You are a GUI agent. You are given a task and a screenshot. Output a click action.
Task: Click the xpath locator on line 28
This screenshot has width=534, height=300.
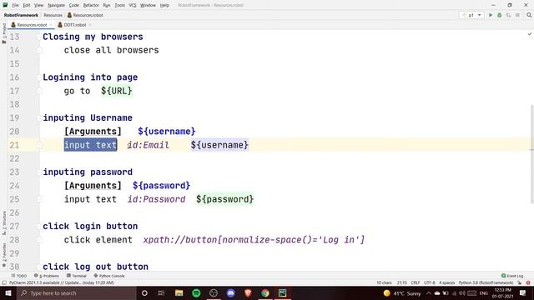coord(254,240)
